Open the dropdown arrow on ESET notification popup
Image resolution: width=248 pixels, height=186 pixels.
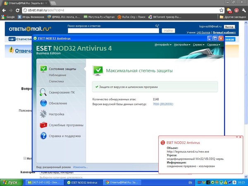tap(237, 137)
